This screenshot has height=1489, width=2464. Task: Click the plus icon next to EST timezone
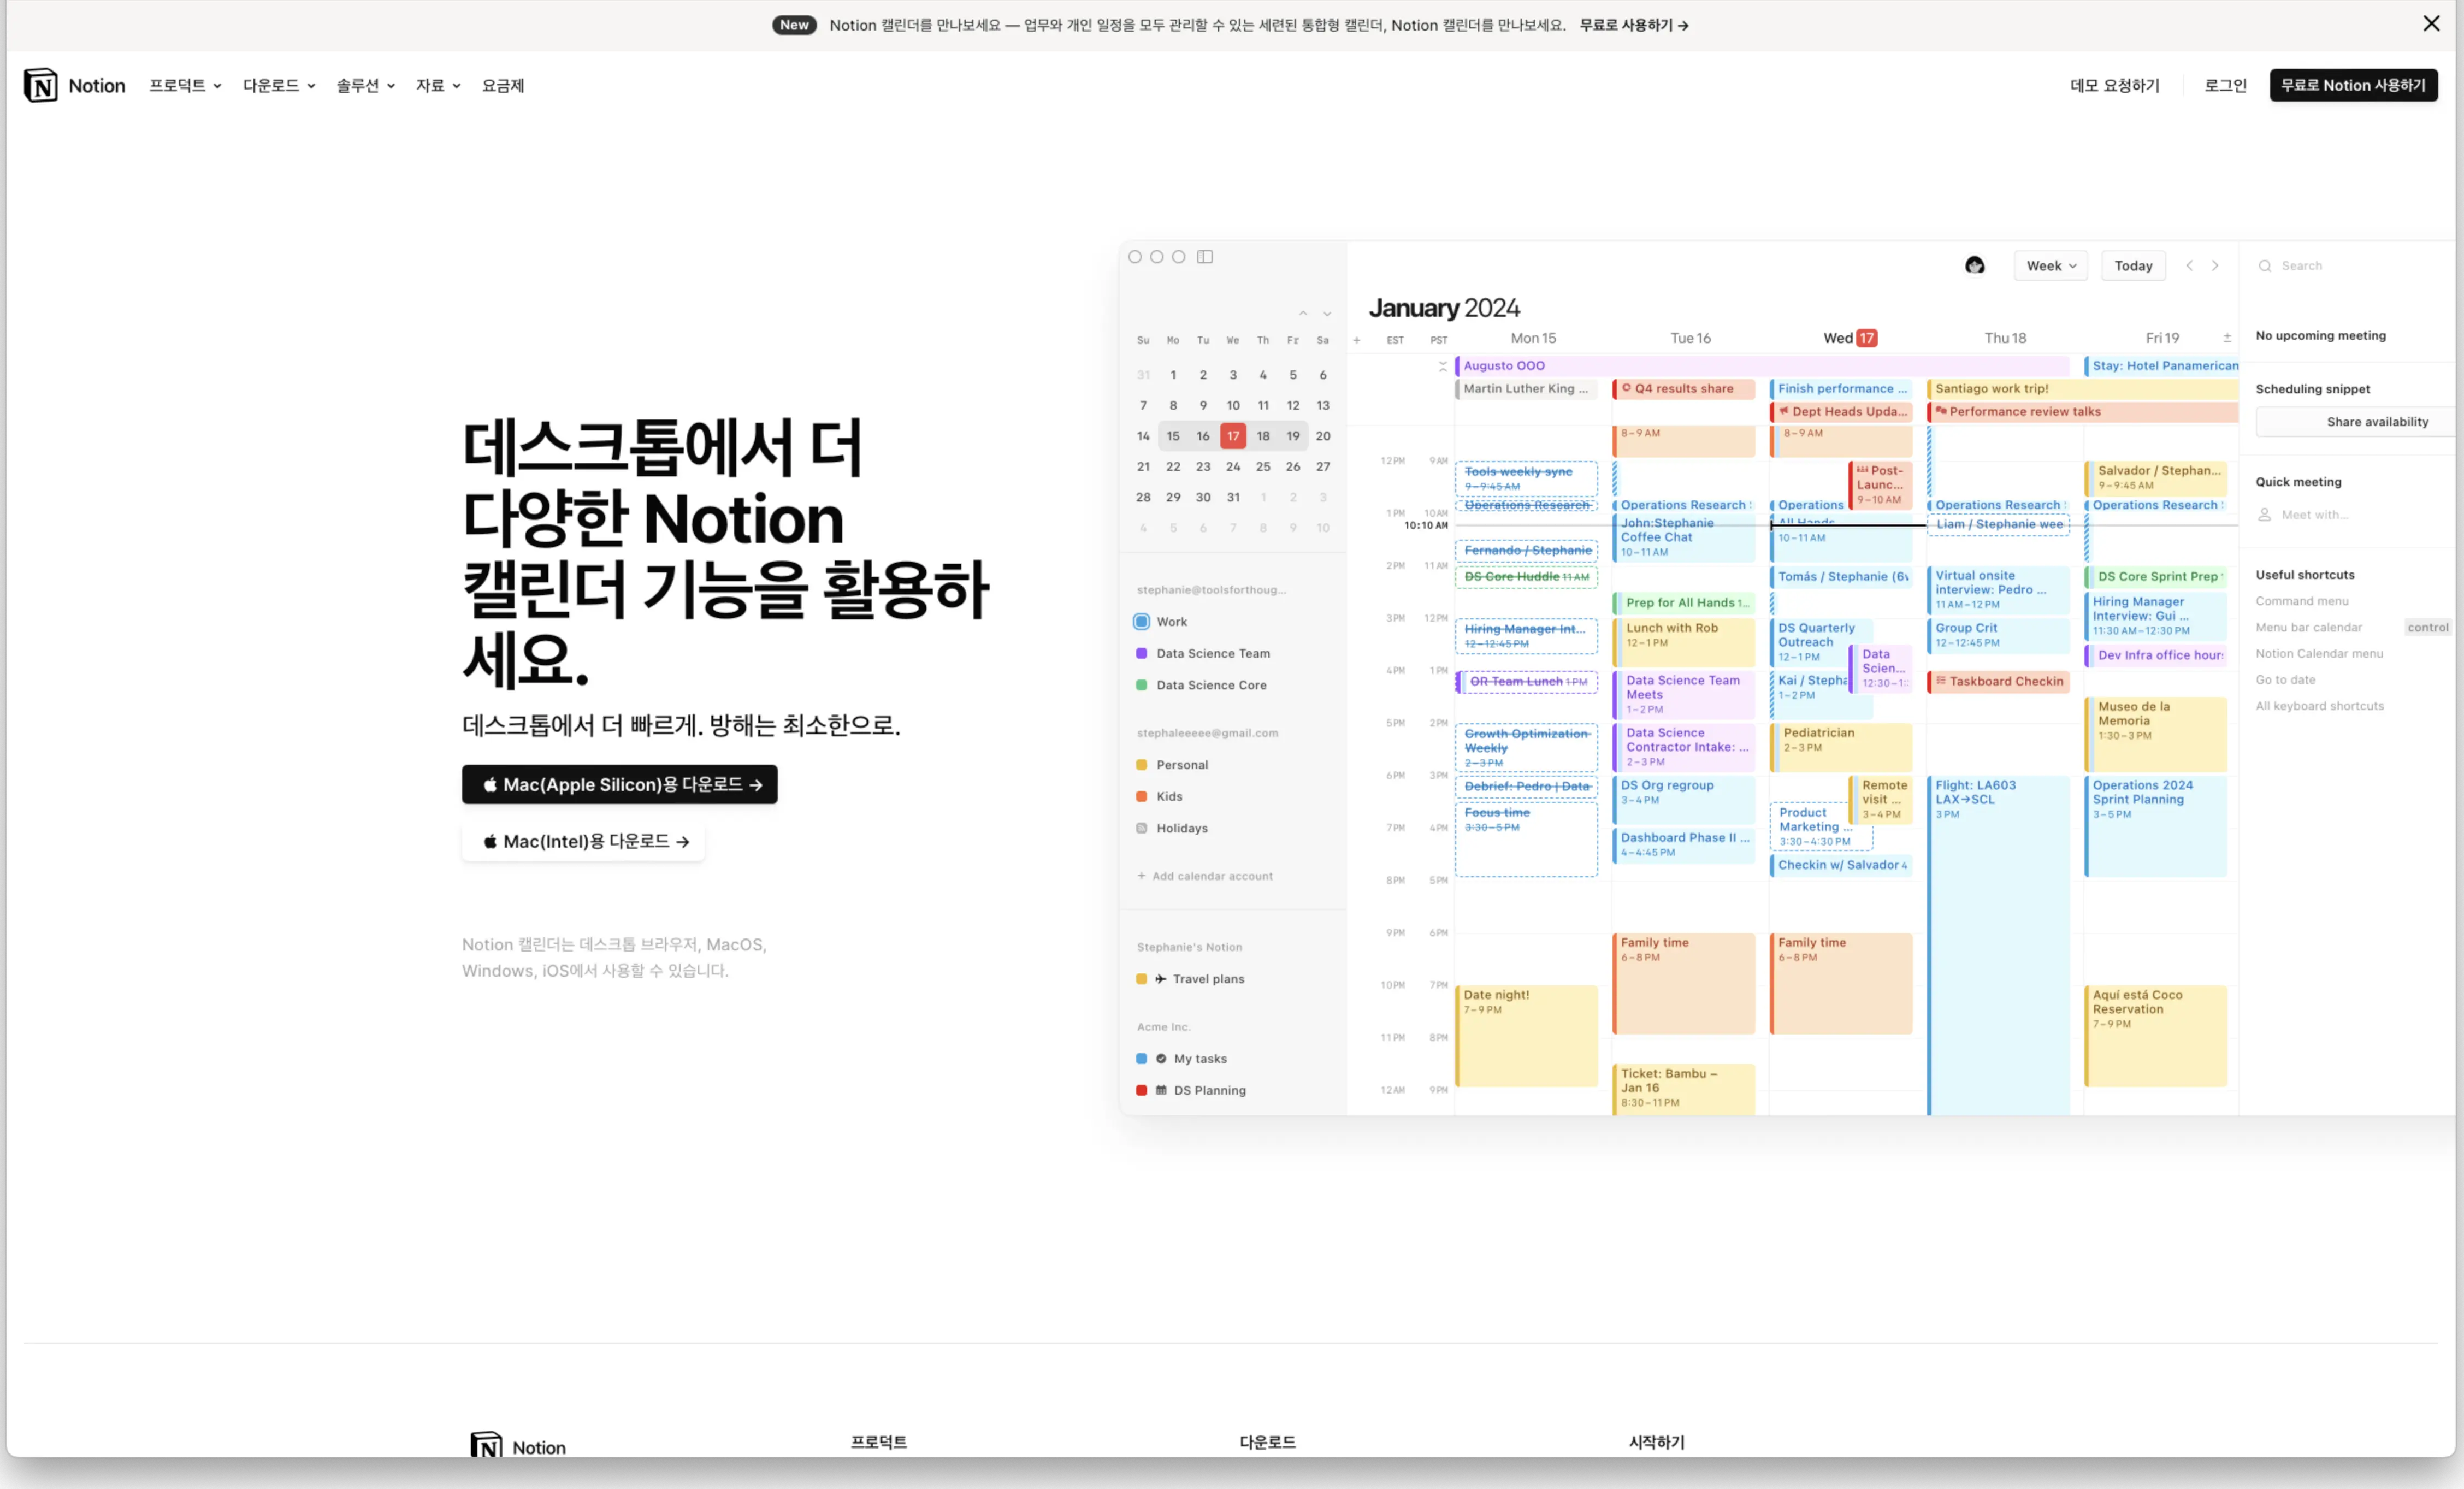[1357, 340]
